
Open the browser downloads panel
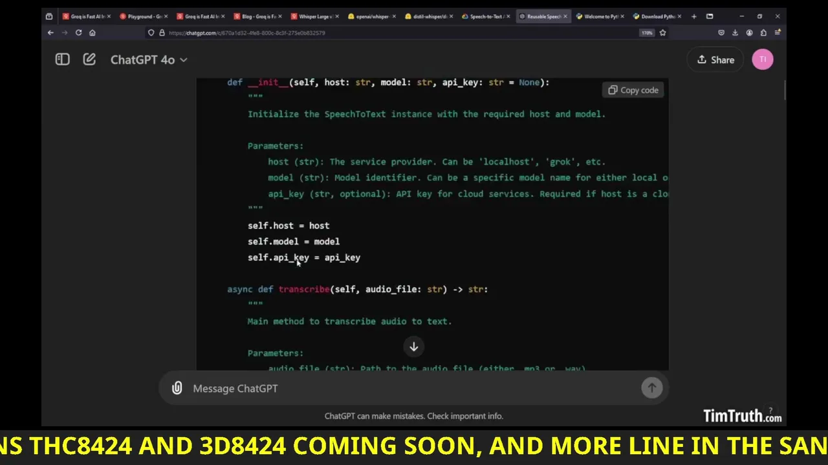coord(735,32)
